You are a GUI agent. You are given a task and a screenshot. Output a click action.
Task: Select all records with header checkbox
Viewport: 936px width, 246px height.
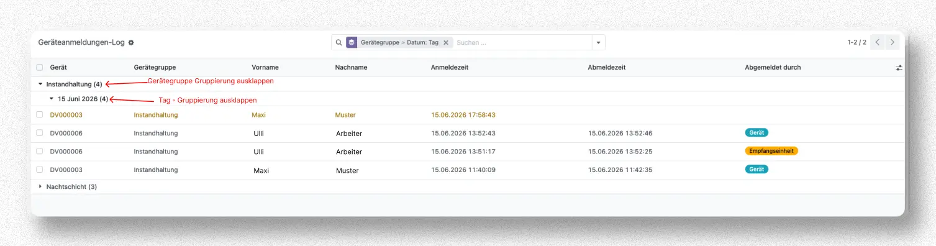coord(40,67)
